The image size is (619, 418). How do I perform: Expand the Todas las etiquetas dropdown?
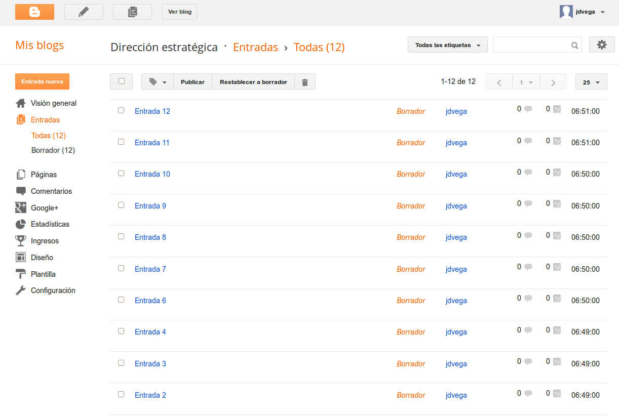[447, 45]
